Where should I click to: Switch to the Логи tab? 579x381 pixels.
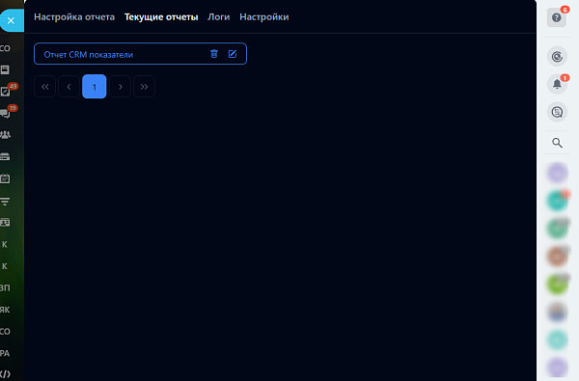(219, 17)
